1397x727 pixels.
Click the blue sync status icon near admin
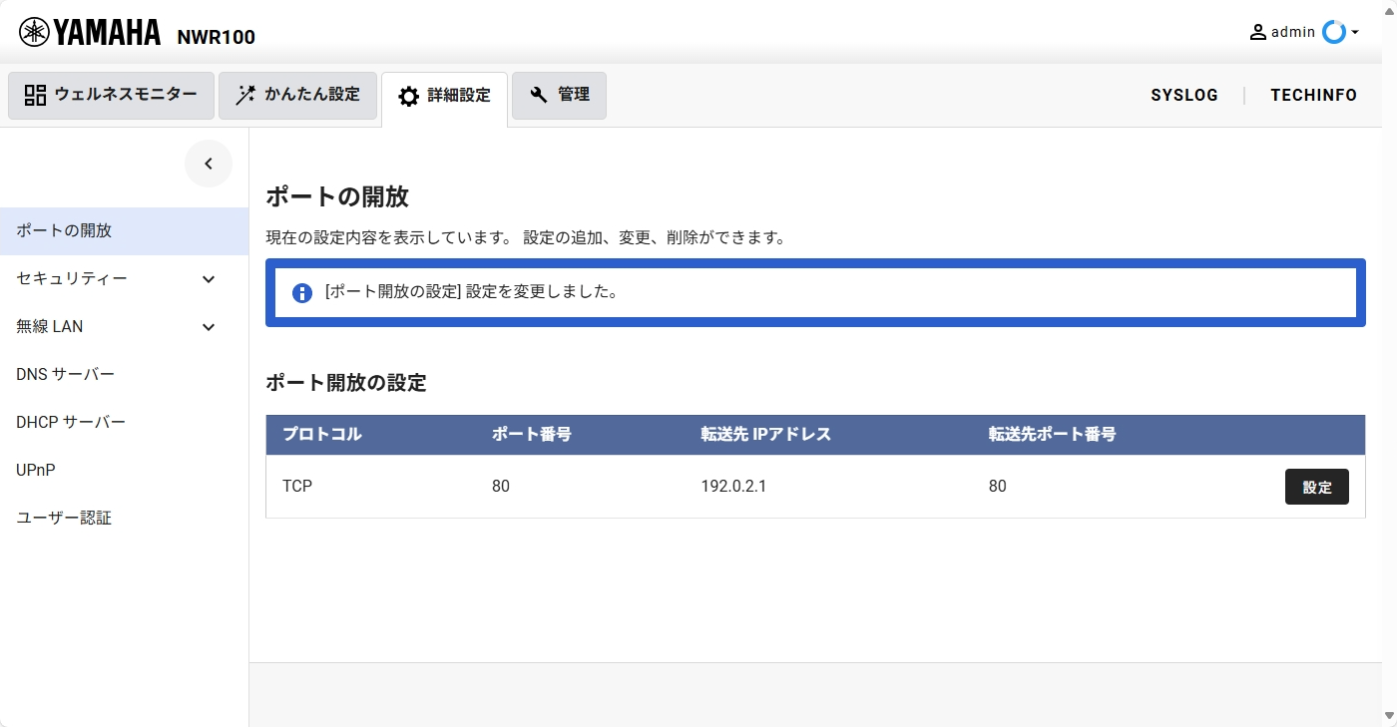pos(1333,32)
